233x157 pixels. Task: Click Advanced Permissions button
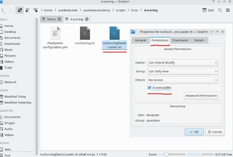pyautogui.click(x=201, y=95)
